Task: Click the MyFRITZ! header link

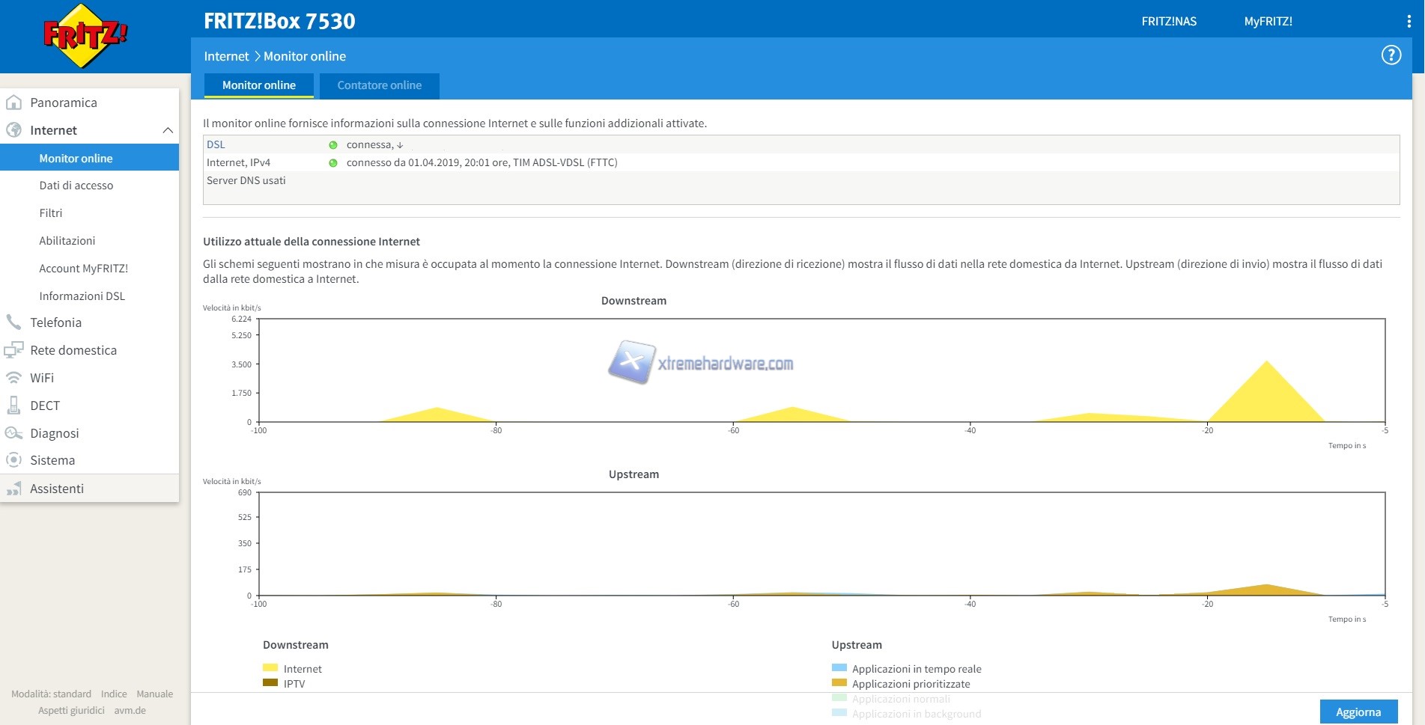Action: [x=1268, y=22]
